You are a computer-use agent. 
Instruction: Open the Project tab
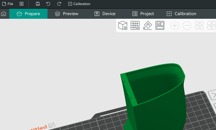pos(143,14)
